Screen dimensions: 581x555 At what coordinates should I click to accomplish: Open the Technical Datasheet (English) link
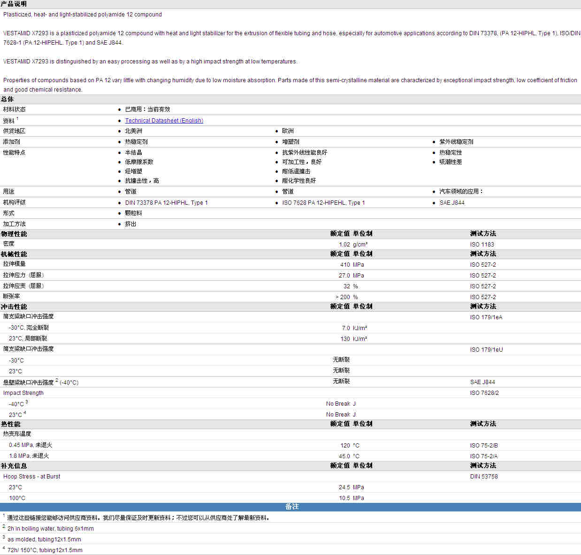coord(164,121)
